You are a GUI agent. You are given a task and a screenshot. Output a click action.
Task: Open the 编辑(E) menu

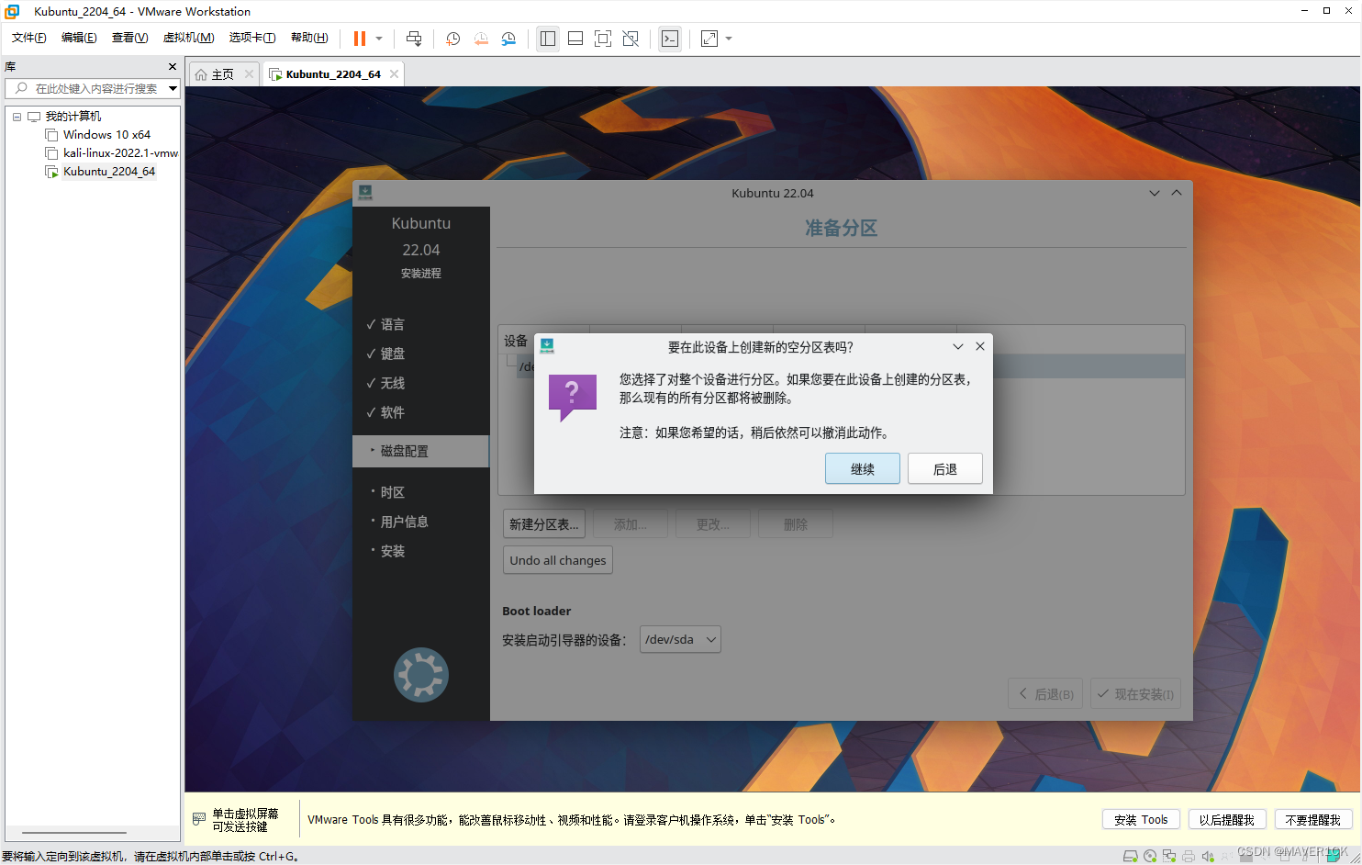click(x=79, y=38)
